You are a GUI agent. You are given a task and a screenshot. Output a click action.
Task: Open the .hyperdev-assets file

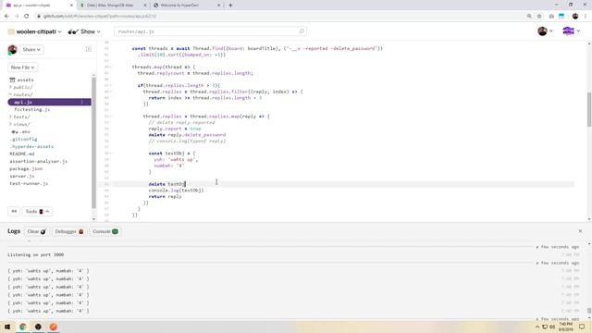click(x=31, y=146)
